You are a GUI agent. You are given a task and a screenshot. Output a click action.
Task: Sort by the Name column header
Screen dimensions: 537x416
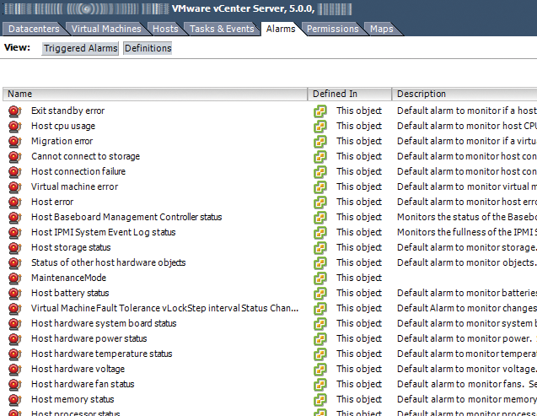coord(155,94)
